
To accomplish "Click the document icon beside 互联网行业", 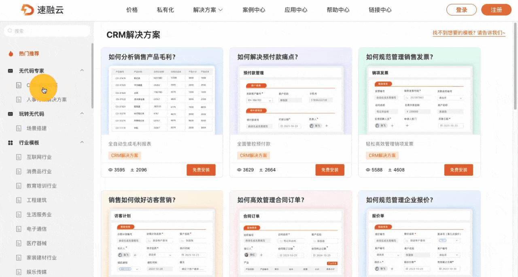I will pyautogui.click(x=18, y=157).
